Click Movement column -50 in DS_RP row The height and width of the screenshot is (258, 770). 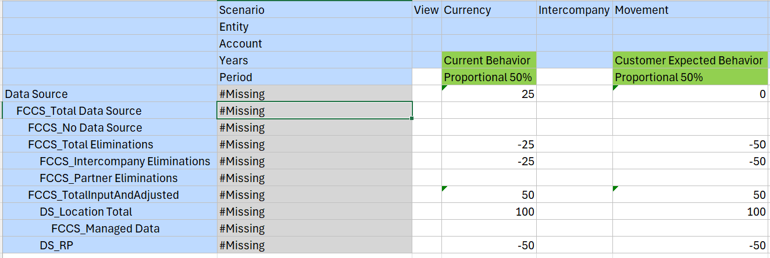tap(691, 245)
